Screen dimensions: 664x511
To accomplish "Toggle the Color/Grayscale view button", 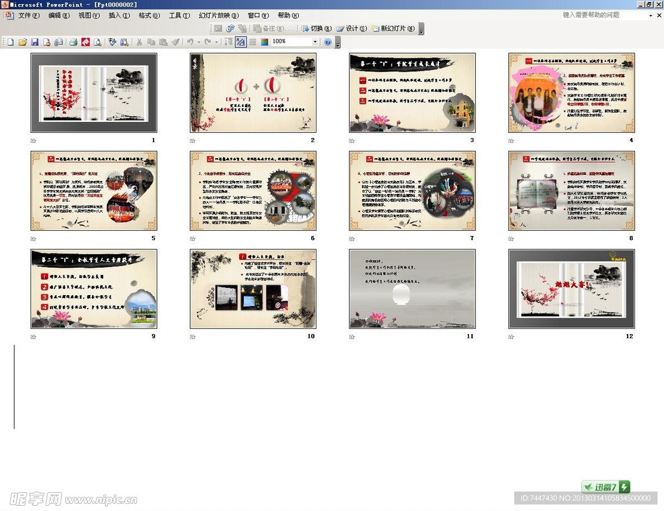I will pos(264,42).
